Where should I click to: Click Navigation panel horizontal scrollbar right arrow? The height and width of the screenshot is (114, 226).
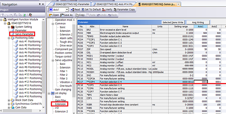[40, 111]
